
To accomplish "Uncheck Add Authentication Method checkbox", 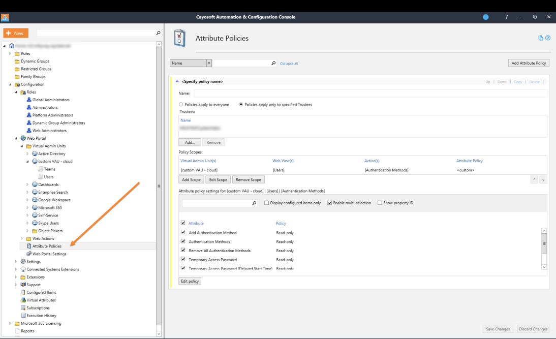I will 183,232.
